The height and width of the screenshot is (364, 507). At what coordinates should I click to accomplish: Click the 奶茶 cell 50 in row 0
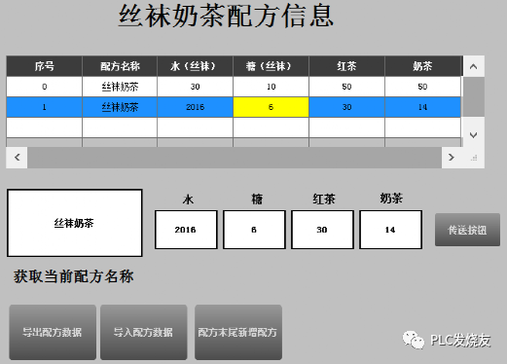(x=422, y=87)
